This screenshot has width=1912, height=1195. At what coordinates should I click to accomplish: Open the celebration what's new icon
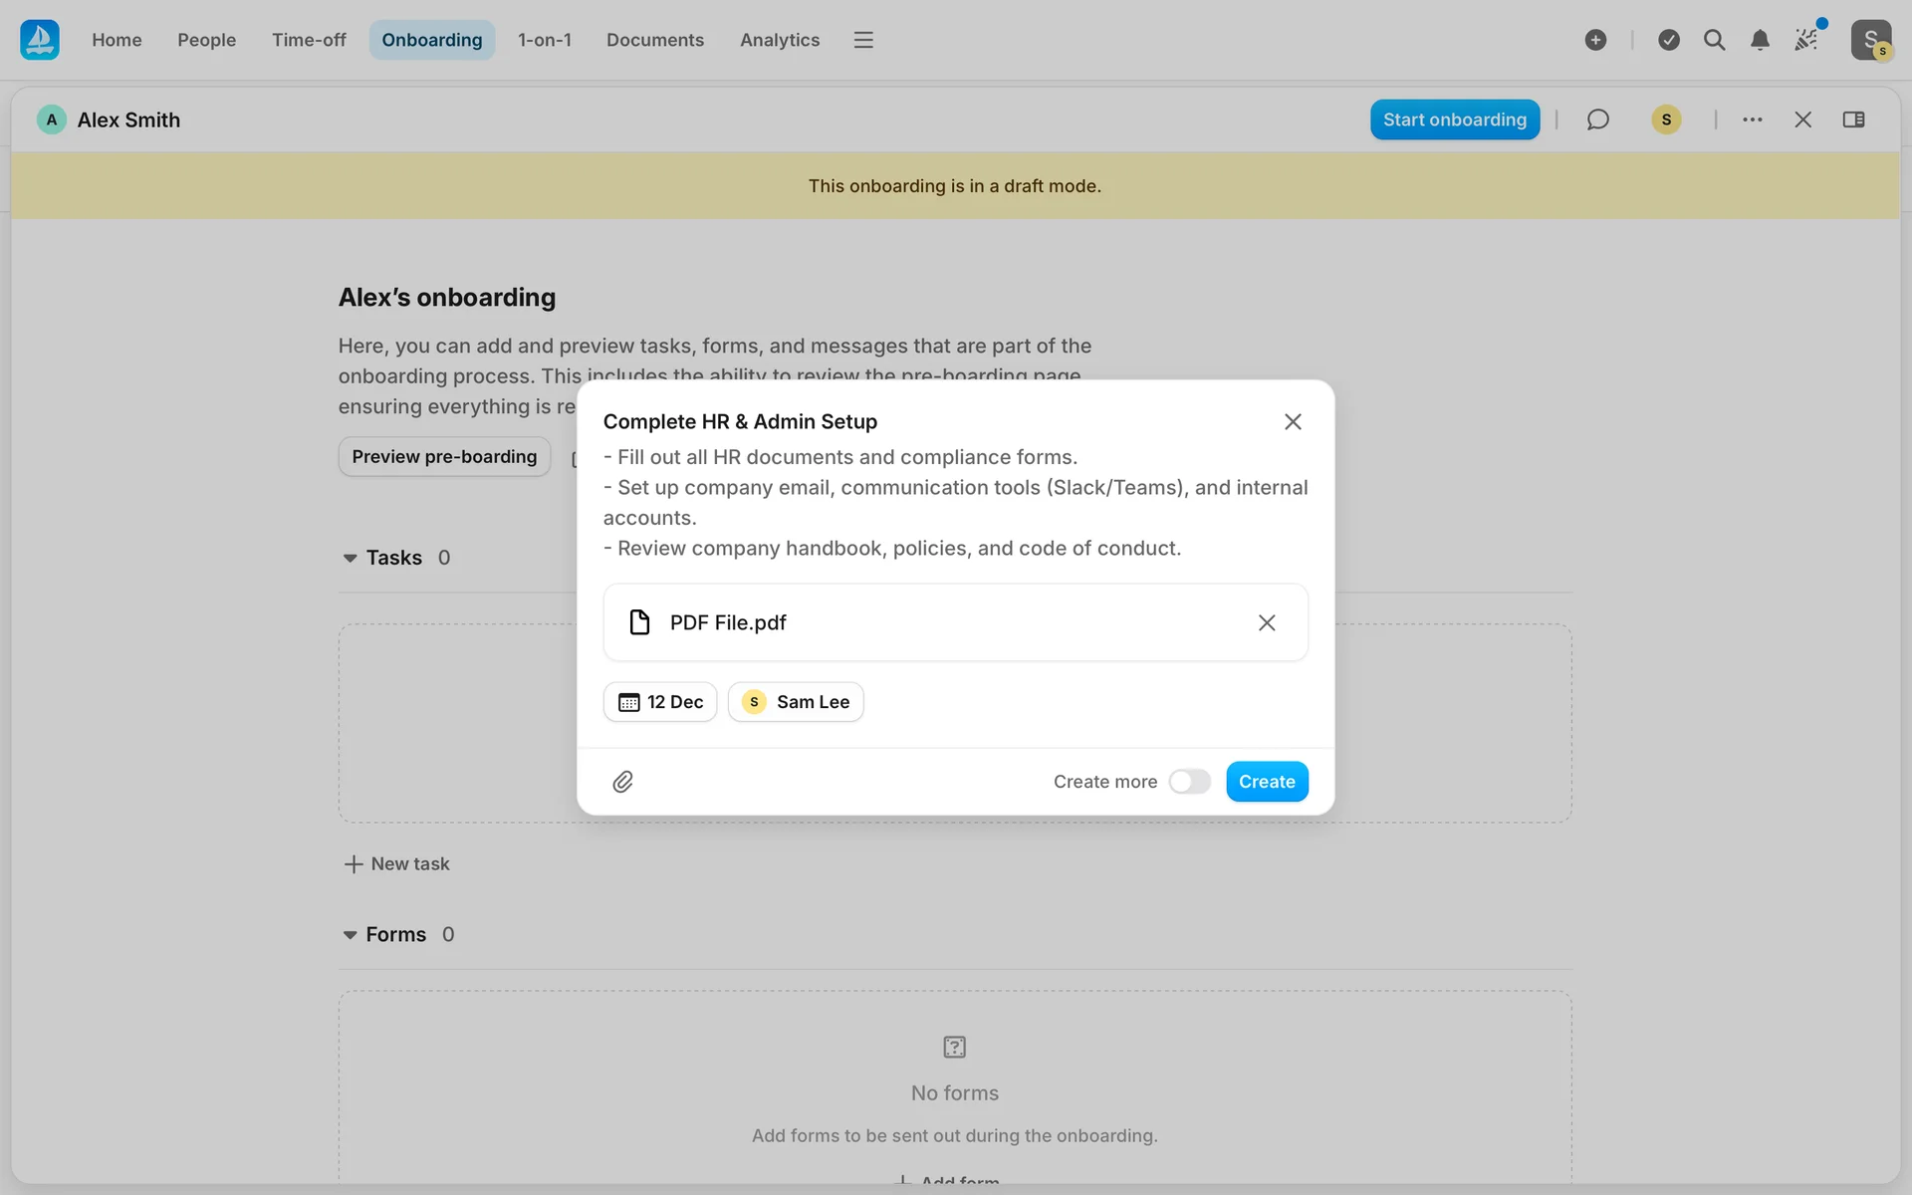tap(1806, 40)
